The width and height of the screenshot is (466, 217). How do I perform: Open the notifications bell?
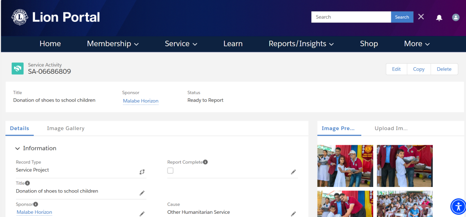click(x=439, y=18)
